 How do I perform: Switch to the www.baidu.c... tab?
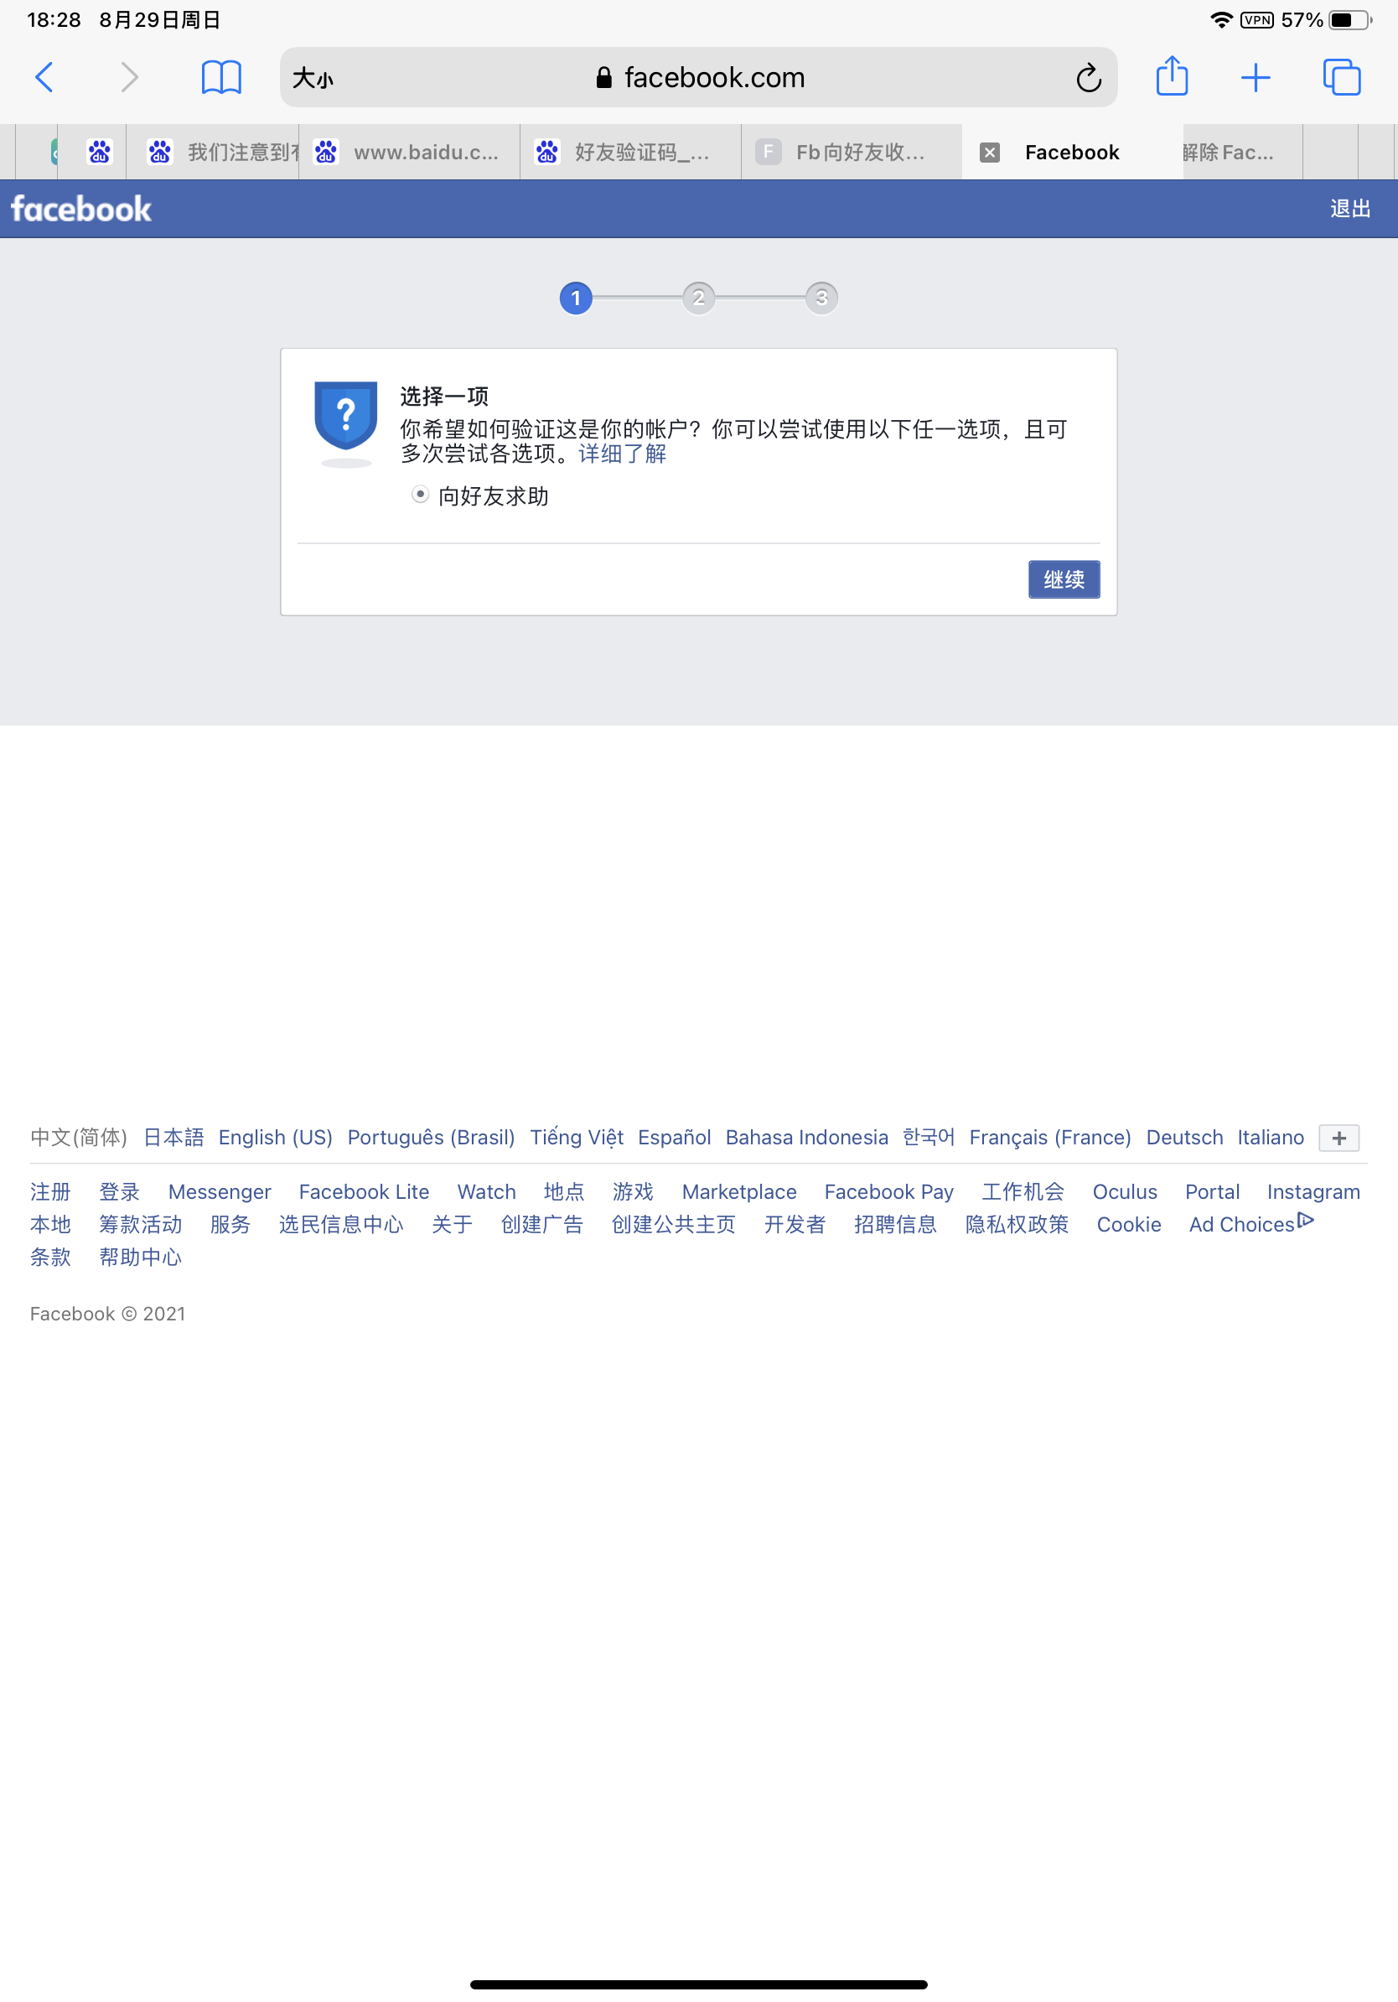pyautogui.click(x=410, y=153)
